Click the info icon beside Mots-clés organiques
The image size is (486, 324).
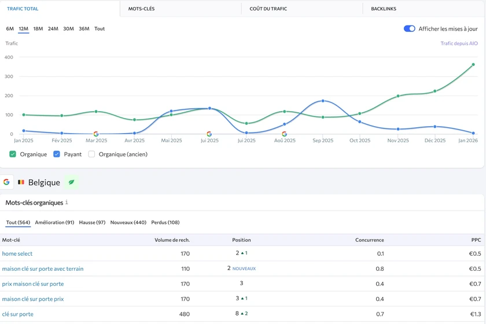coord(67,203)
